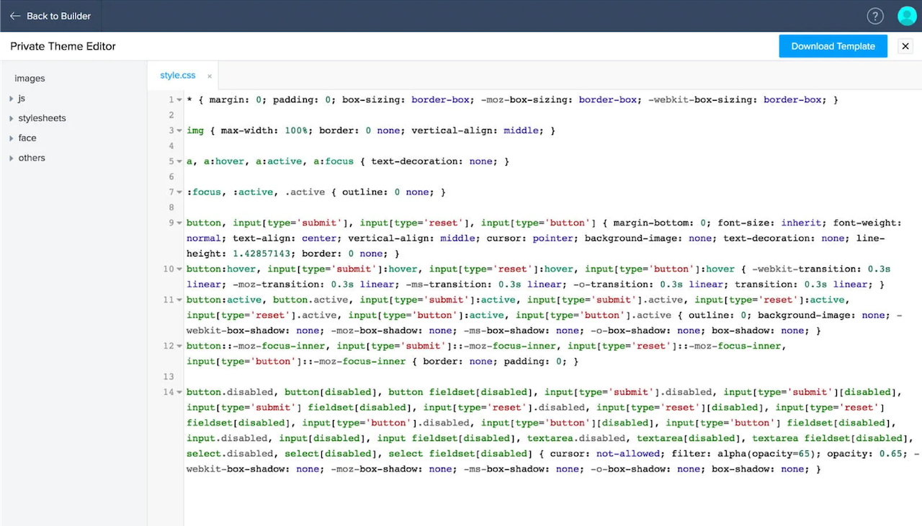Click the Back to Builder arrow
The image size is (922, 526).
pos(15,16)
